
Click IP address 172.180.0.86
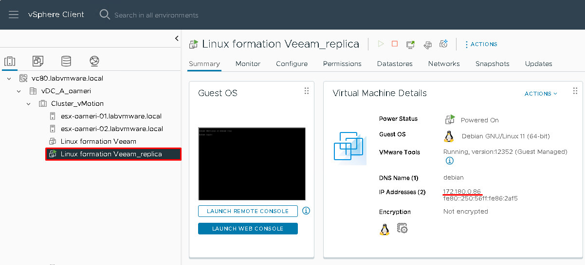point(462,191)
